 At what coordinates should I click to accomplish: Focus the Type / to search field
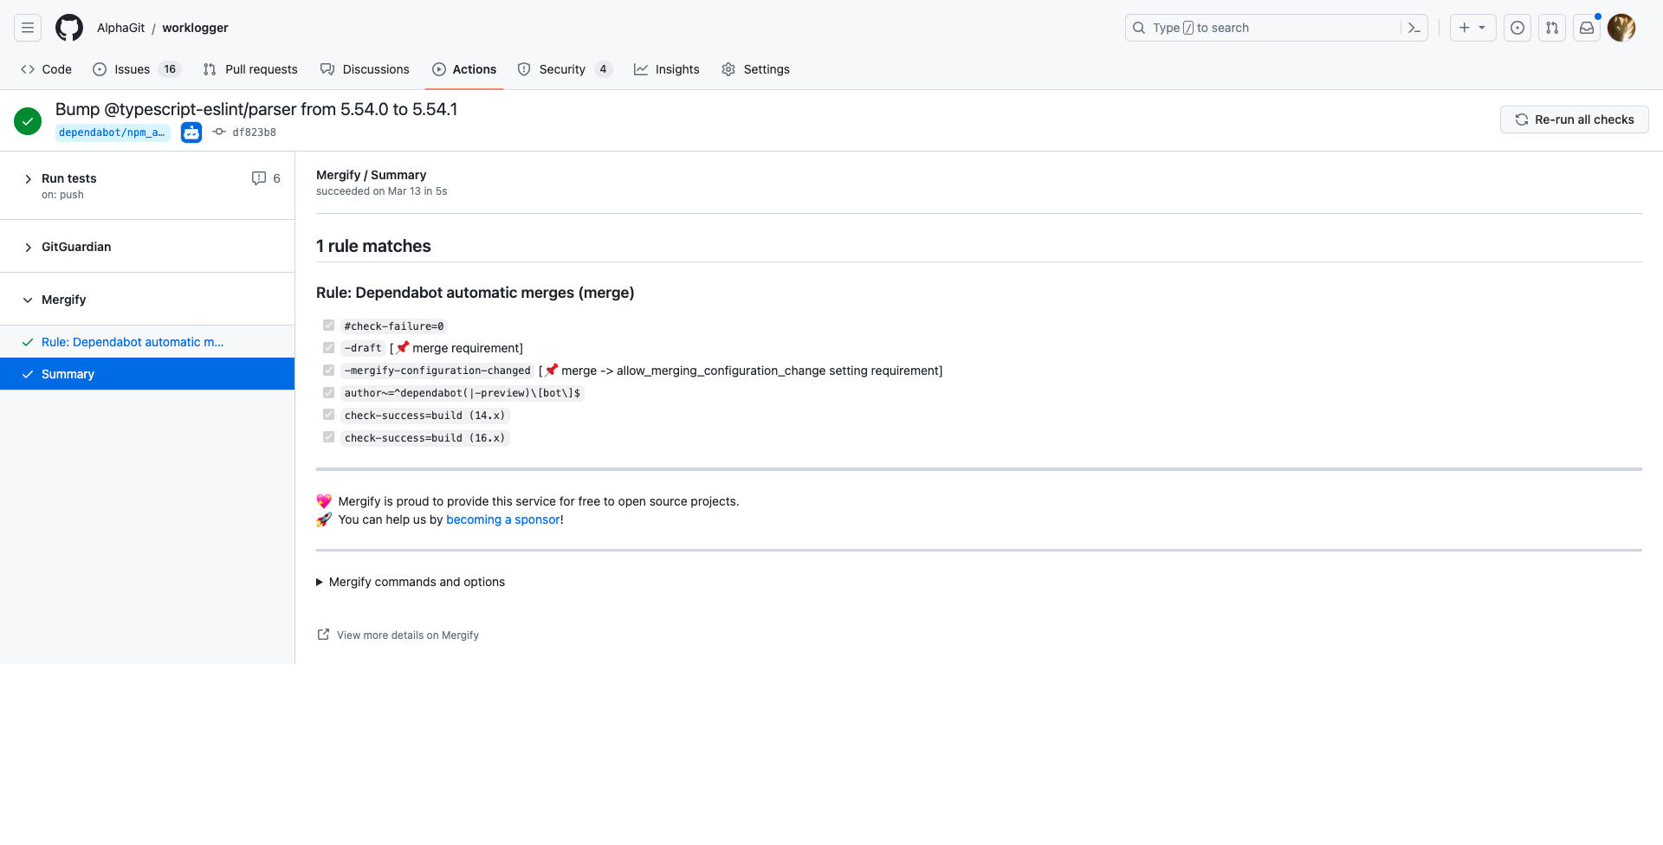point(1277,28)
